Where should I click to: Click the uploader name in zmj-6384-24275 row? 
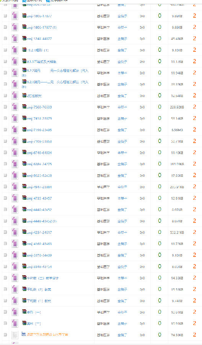pos(122,164)
